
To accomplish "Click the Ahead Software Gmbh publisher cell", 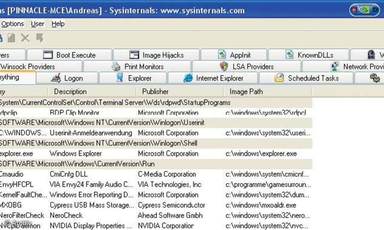I will click(170, 215).
